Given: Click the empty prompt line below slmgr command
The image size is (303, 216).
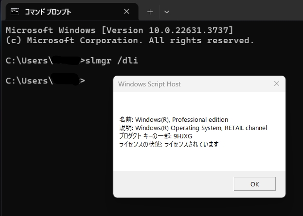Looking at the screenshot, I should (45, 81).
